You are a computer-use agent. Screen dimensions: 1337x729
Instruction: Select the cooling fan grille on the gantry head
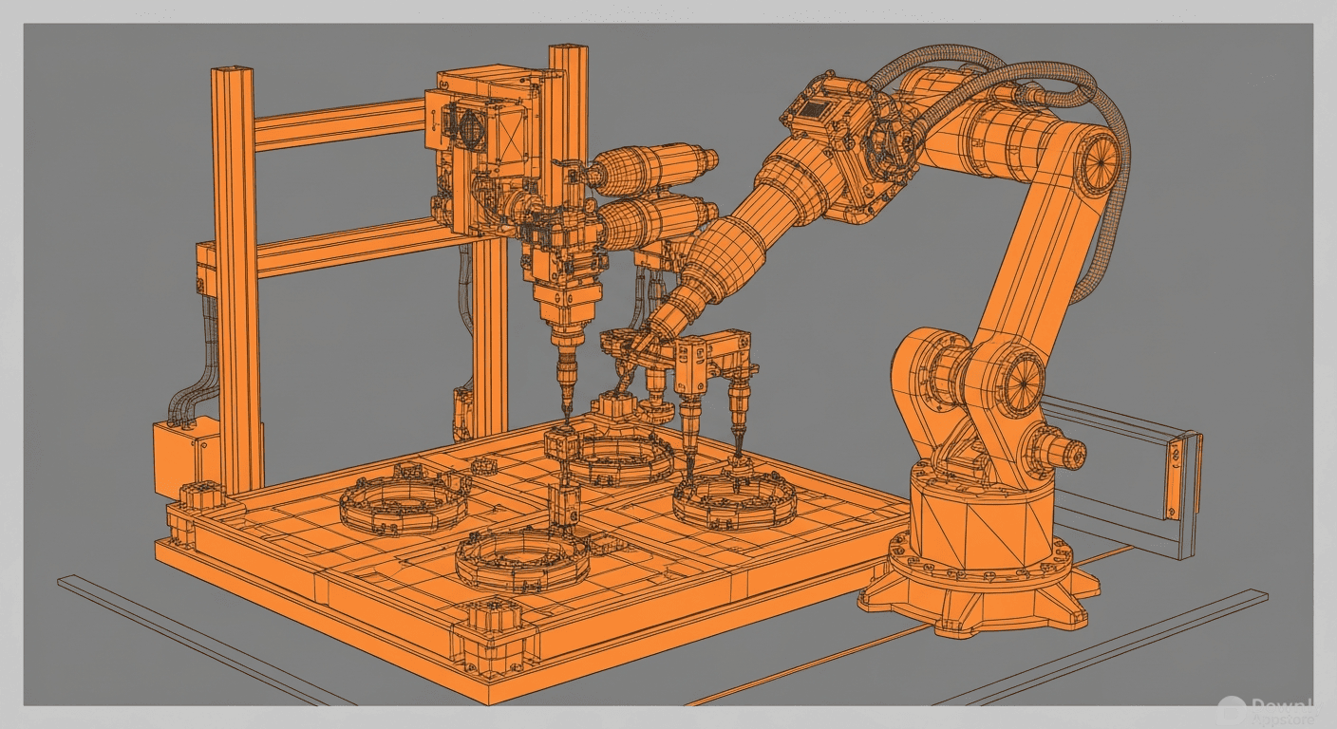pyautogui.click(x=472, y=128)
